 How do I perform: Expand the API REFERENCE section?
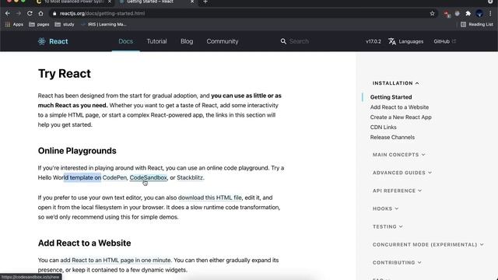tap(397, 191)
